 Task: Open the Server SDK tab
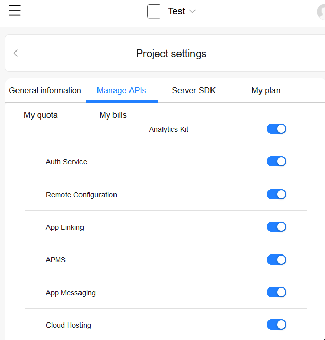tap(194, 91)
